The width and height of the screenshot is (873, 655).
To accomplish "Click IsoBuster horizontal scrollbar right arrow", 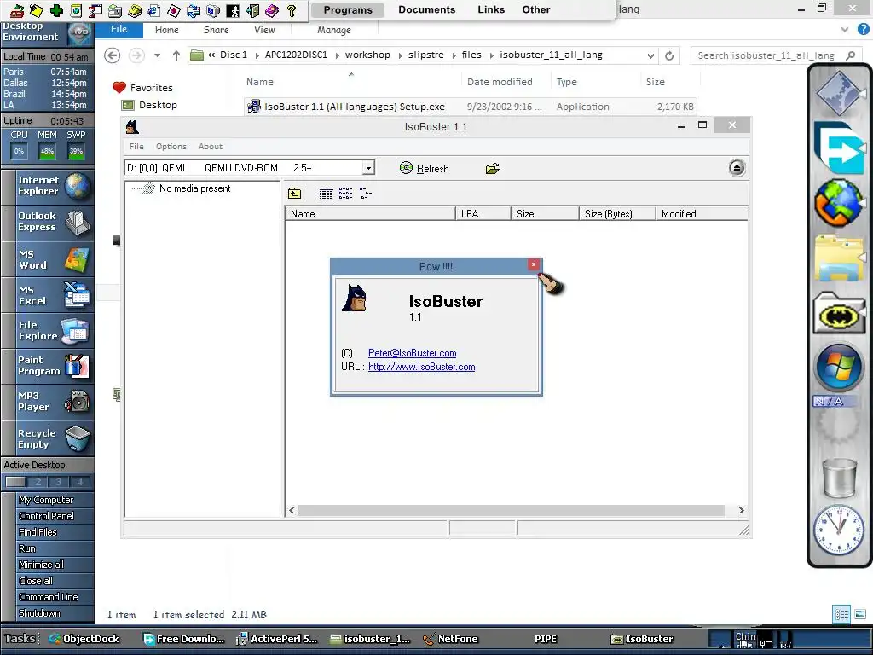I will [x=741, y=510].
